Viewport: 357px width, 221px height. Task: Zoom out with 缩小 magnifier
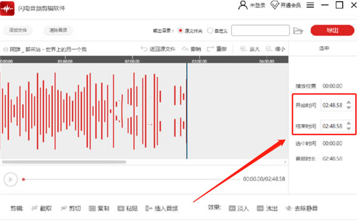click(x=275, y=49)
